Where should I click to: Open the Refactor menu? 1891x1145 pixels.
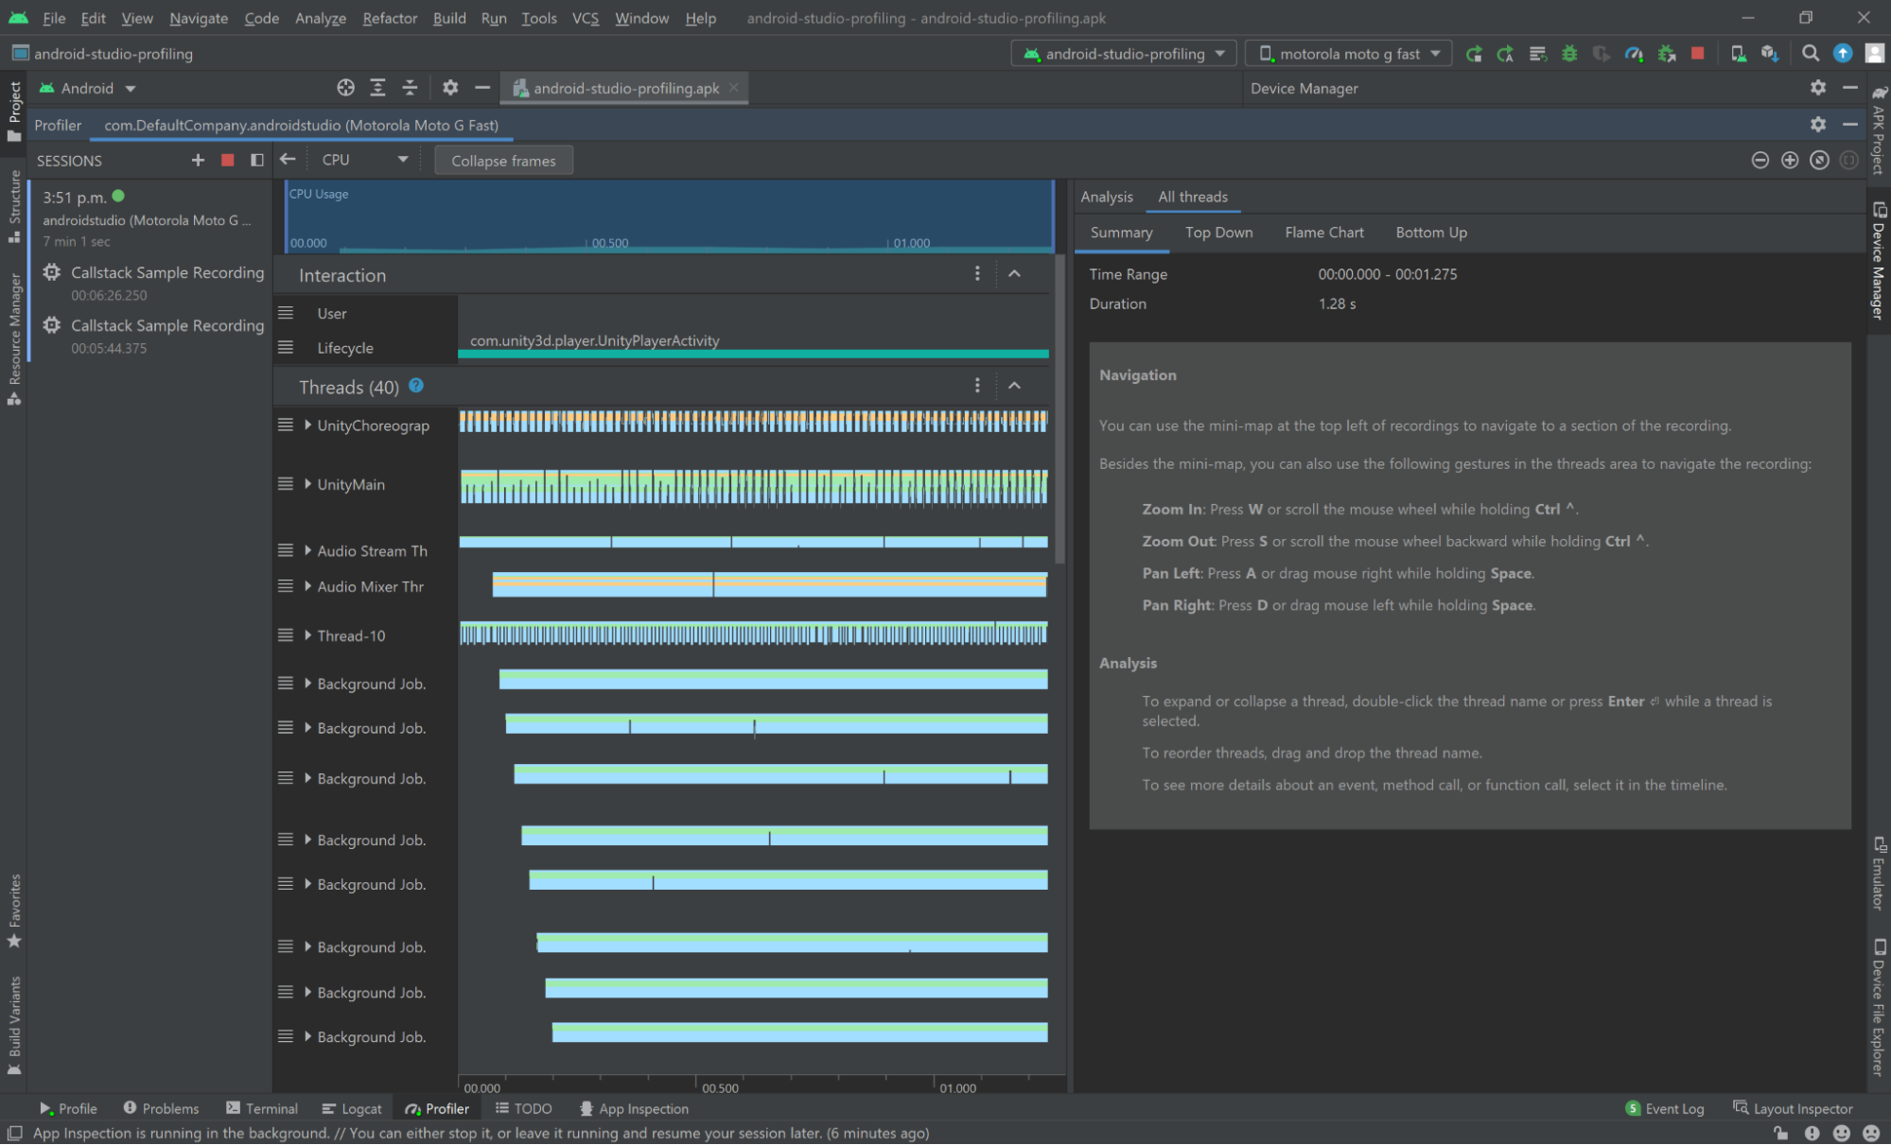389,18
